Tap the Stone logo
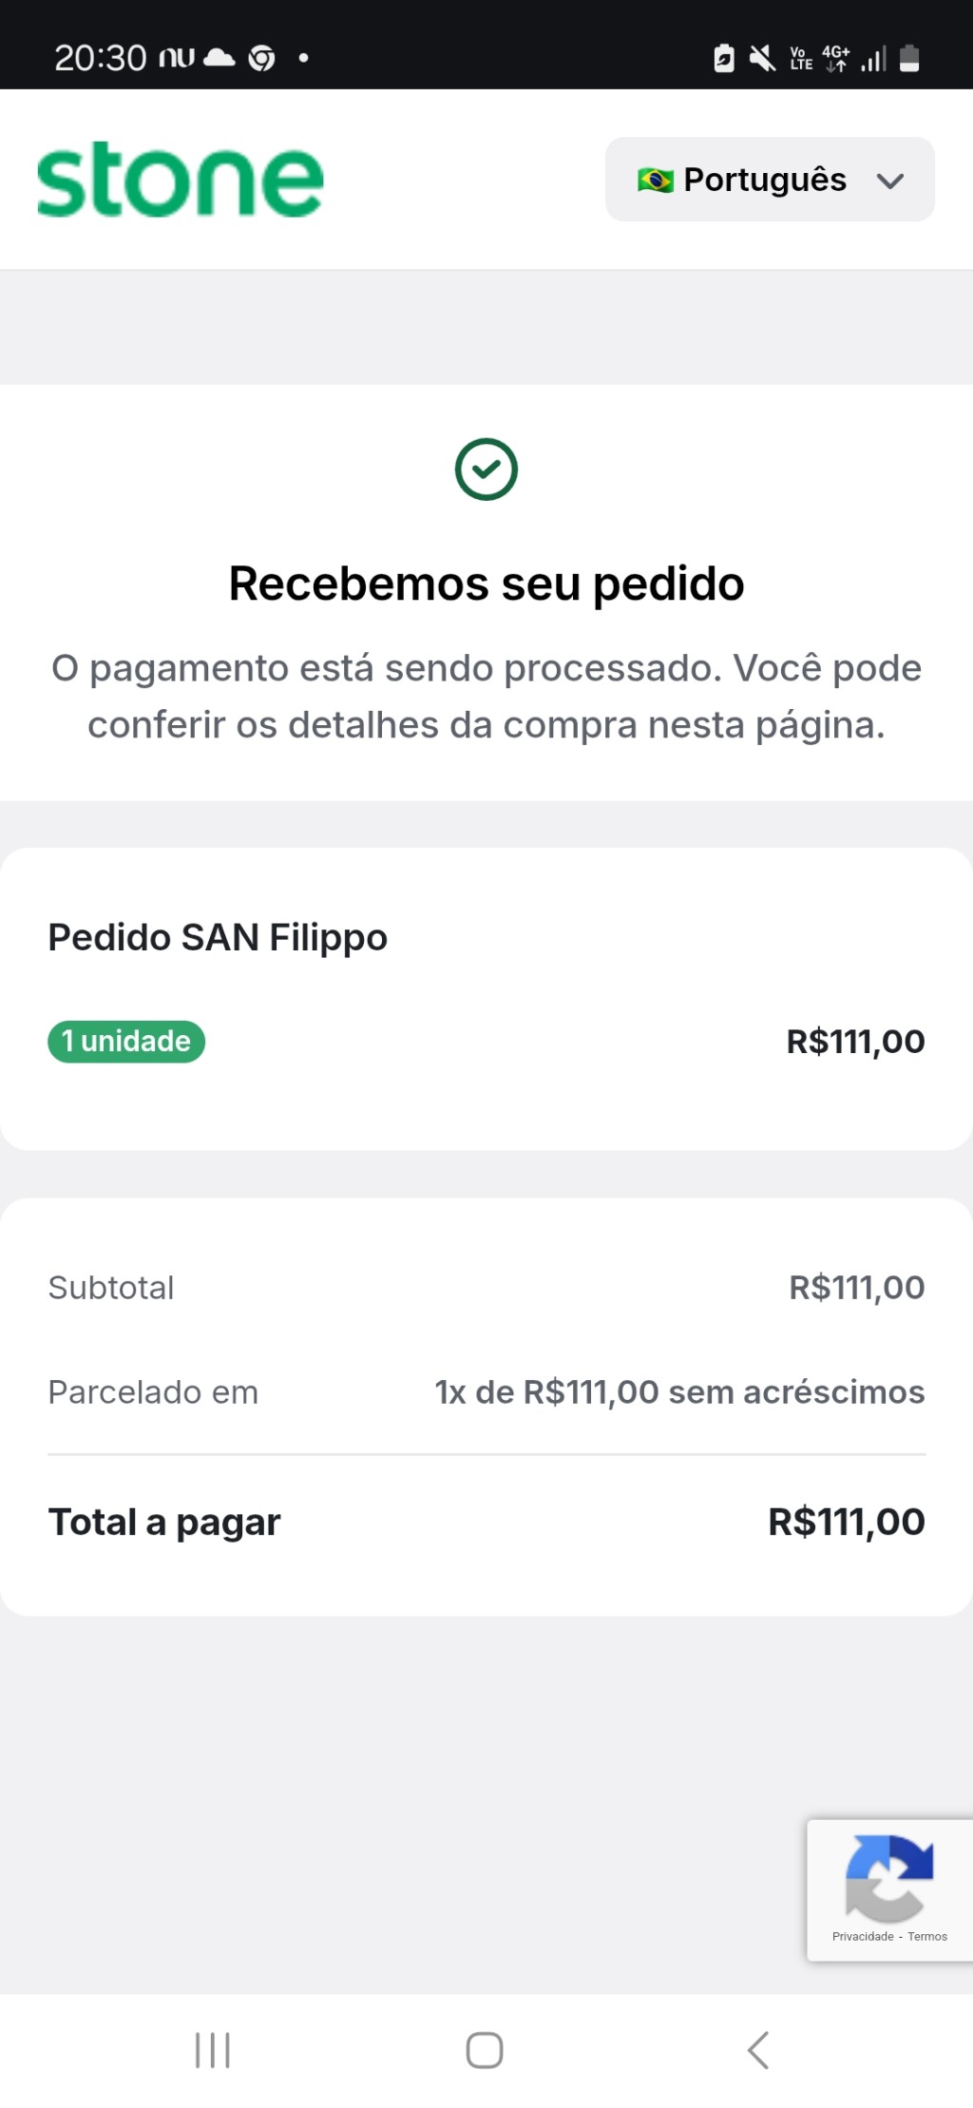The image size is (973, 2108). [181, 180]
